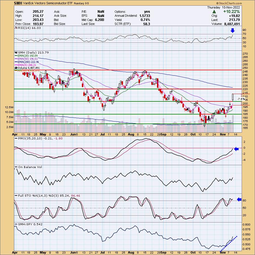Image resolution: width=255 pixels, height=255 pixels.
Task: Click the Open price 205.27
Action: click(38, 12)
